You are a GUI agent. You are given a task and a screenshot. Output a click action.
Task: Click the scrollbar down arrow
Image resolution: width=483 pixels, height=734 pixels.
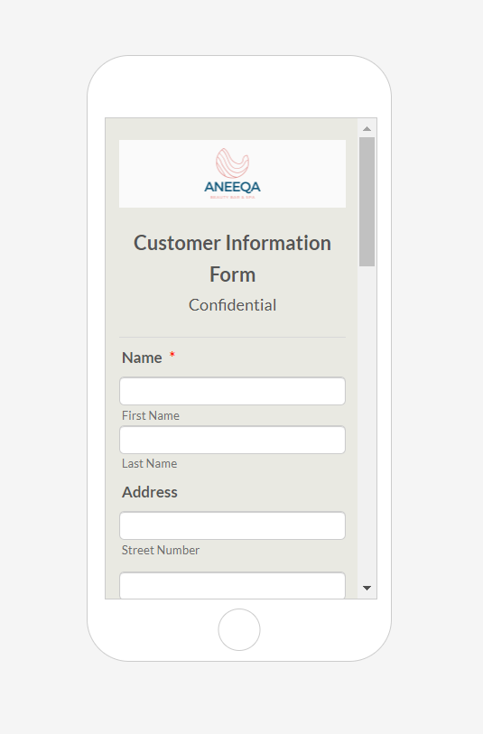pos(367,588)
